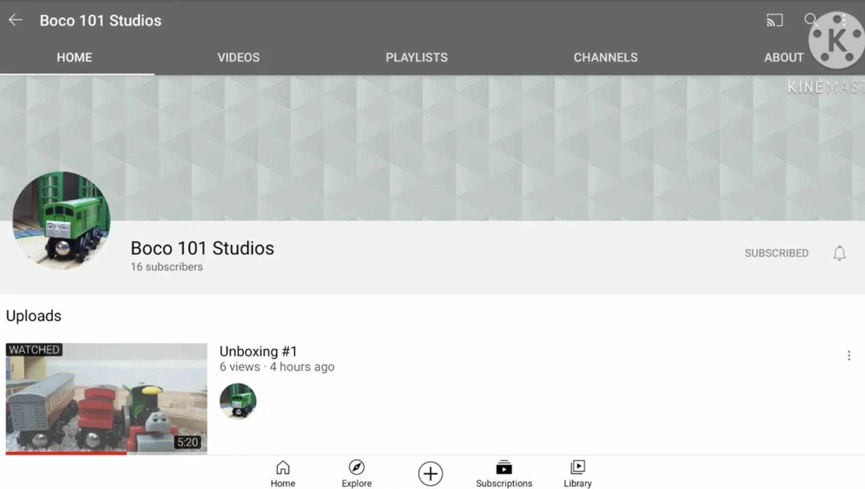Click the Unboxing #1 video title
The image size is (865, 489).
click(x=258, y=351)
